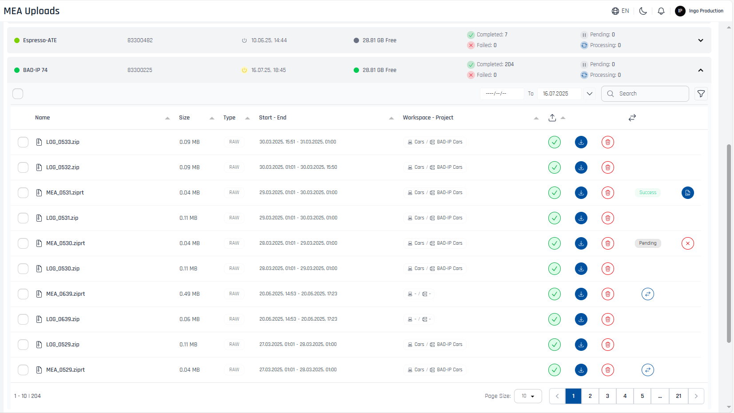
Task: Select the MEA_0529.ziprt row checkbox
Action: pos(23,370)
